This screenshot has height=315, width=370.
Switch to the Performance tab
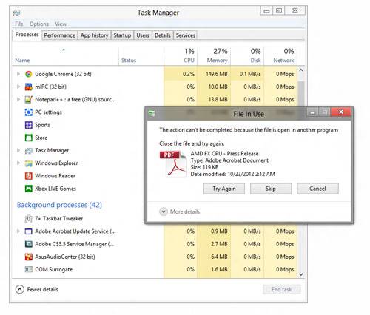click(x=59, y=35)
